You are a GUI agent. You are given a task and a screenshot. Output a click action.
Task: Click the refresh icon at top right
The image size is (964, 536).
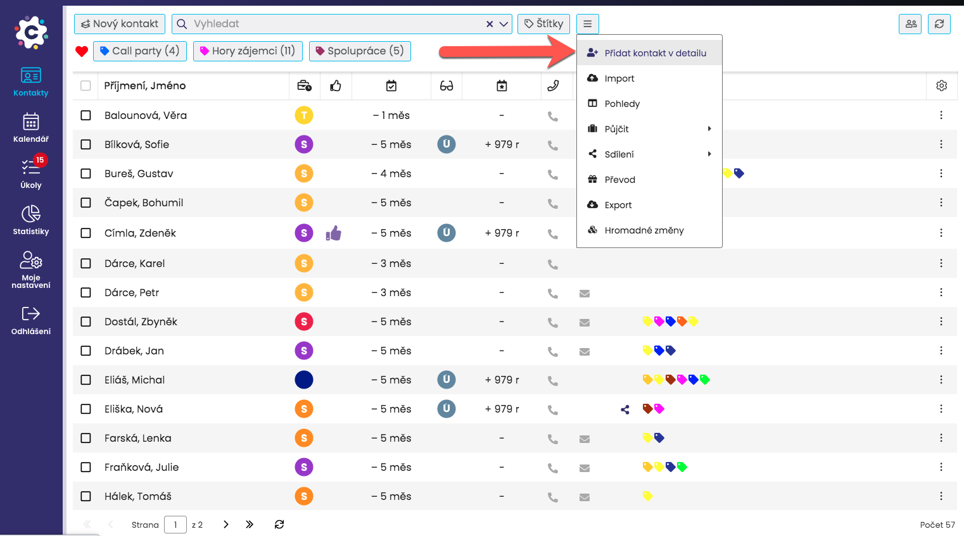point(939,24)
